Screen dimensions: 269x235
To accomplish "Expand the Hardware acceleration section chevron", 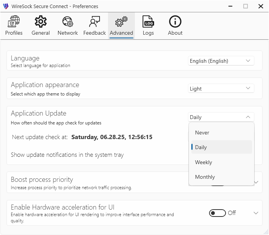I will click(x=256, y=213).
